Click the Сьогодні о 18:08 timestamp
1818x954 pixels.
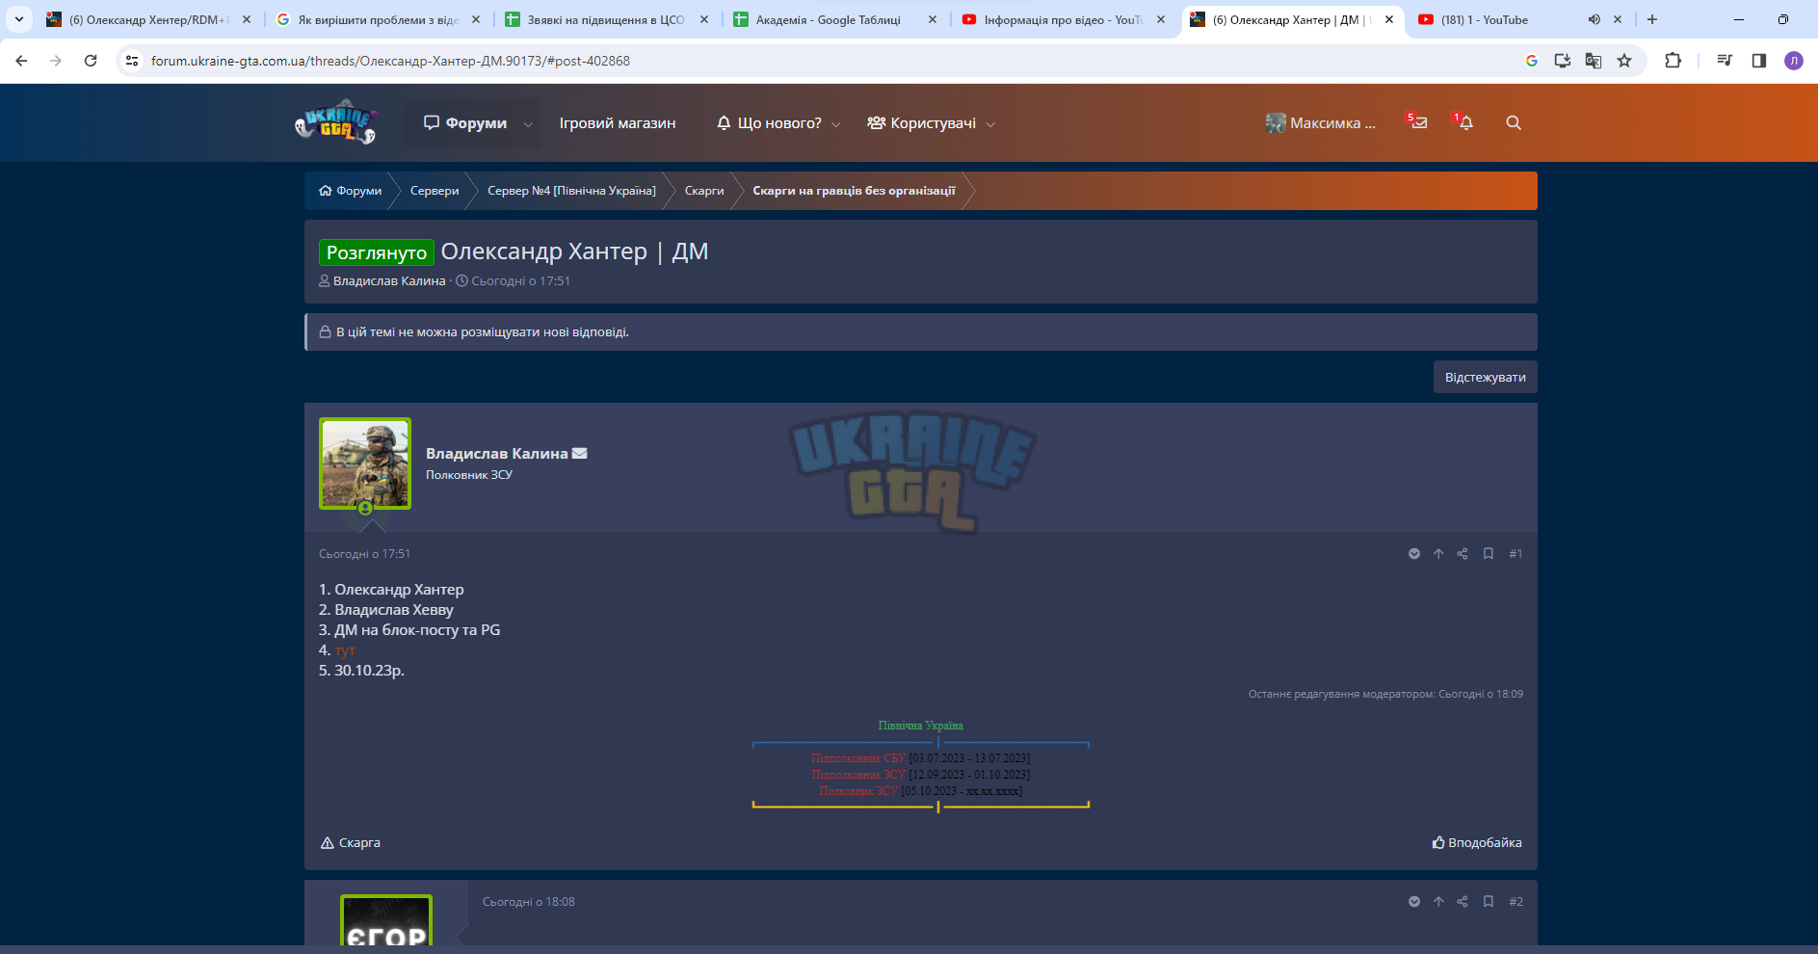[528, 902]
